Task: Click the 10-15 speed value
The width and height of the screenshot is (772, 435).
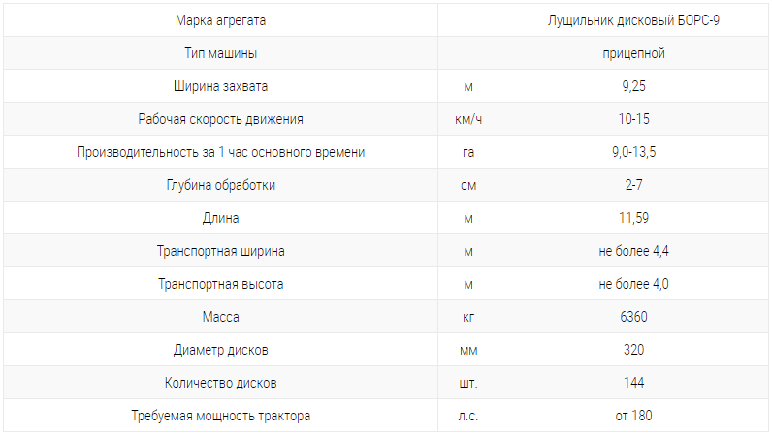Action: (634, 119)
